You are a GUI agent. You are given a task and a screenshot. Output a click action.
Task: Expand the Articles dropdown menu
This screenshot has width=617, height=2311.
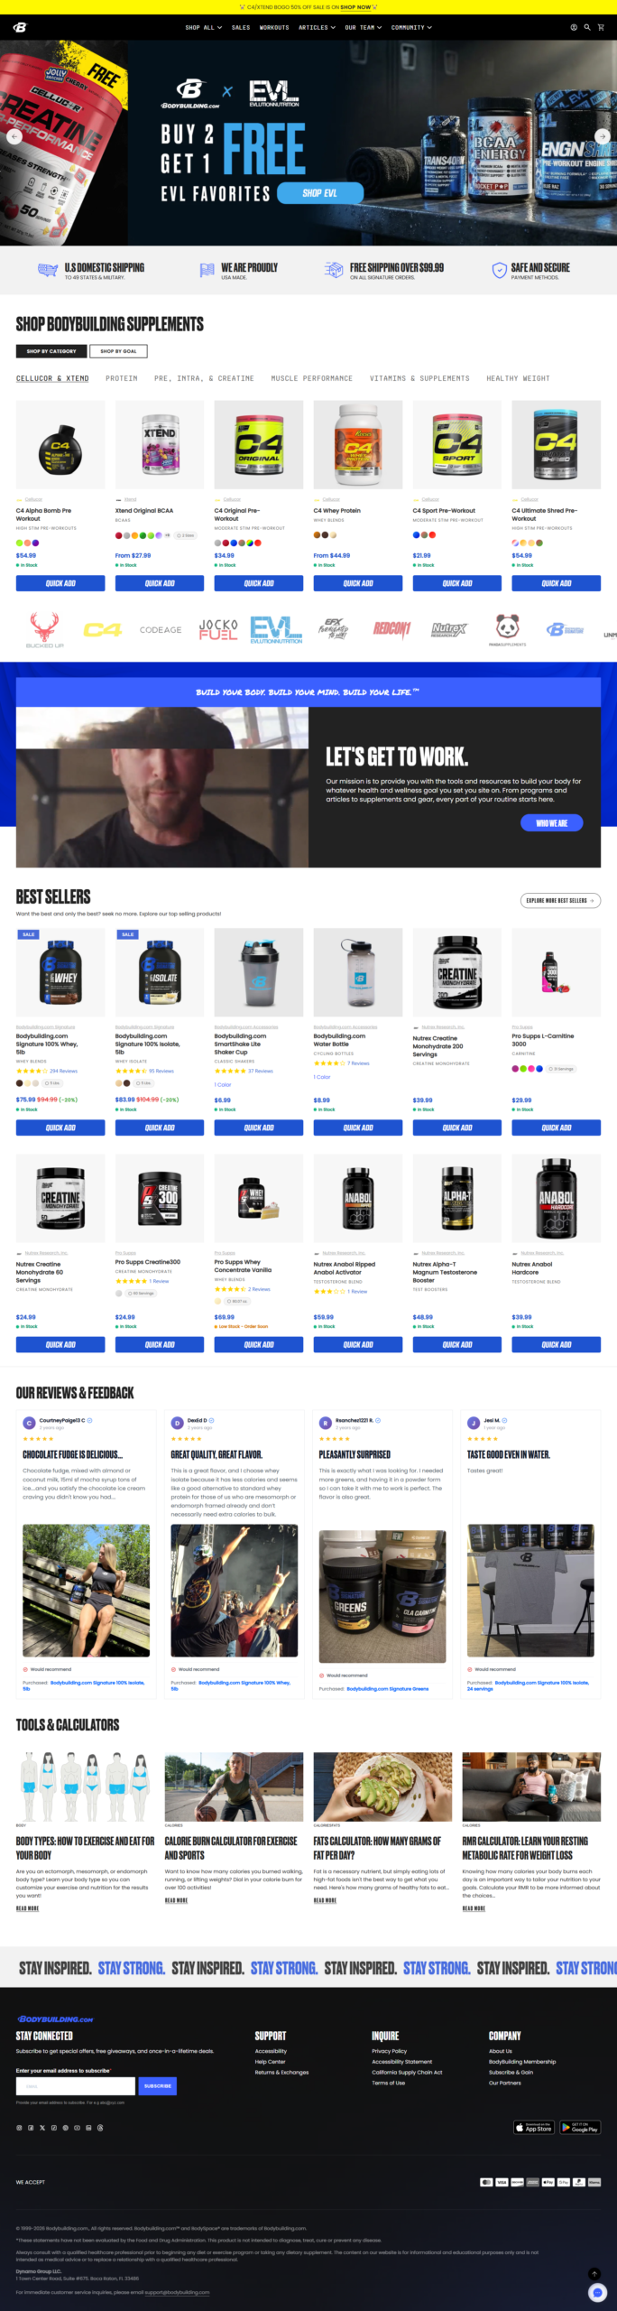tap(317, 27)
